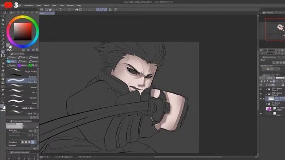
Task: Select the Balloon tool
Action: [x=3, y=98]
